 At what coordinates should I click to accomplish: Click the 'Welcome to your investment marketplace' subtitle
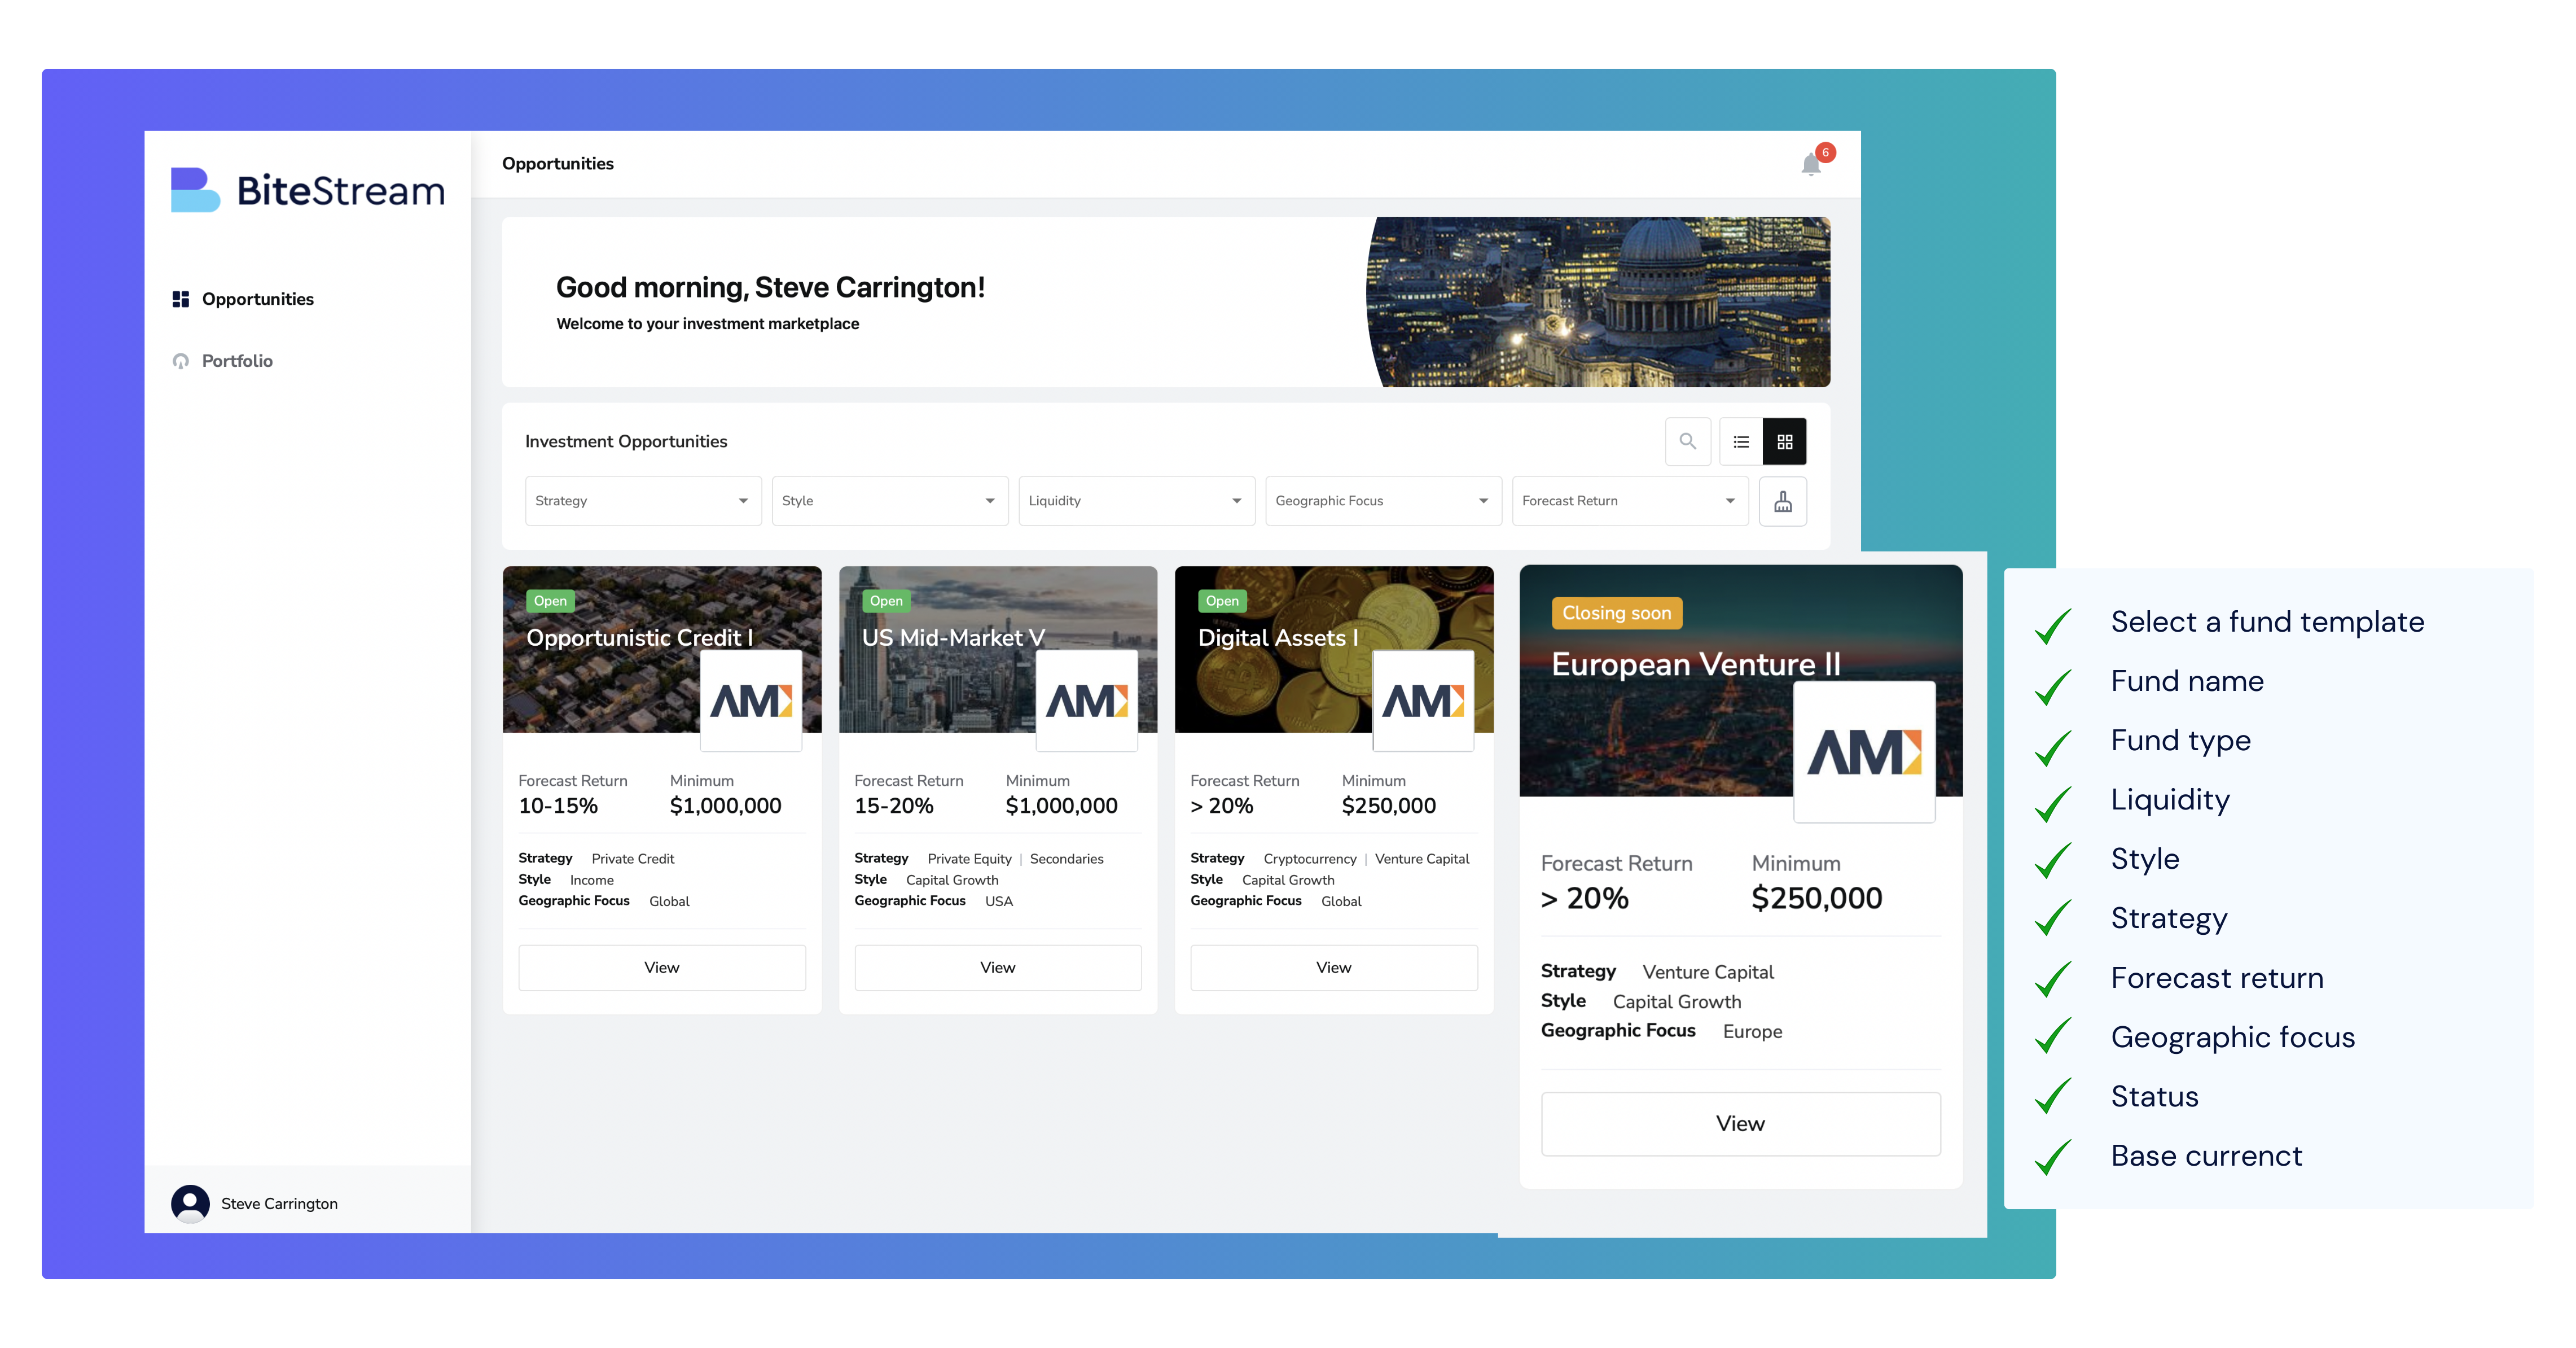point(708,324)
